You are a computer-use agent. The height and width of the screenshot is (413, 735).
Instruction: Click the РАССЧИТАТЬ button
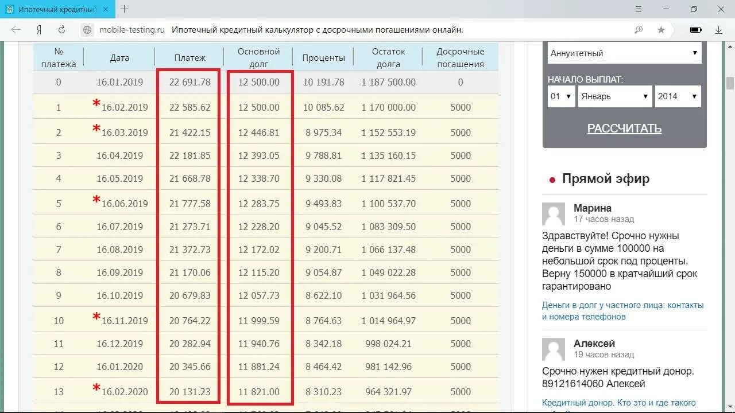[x=624, y=128]
